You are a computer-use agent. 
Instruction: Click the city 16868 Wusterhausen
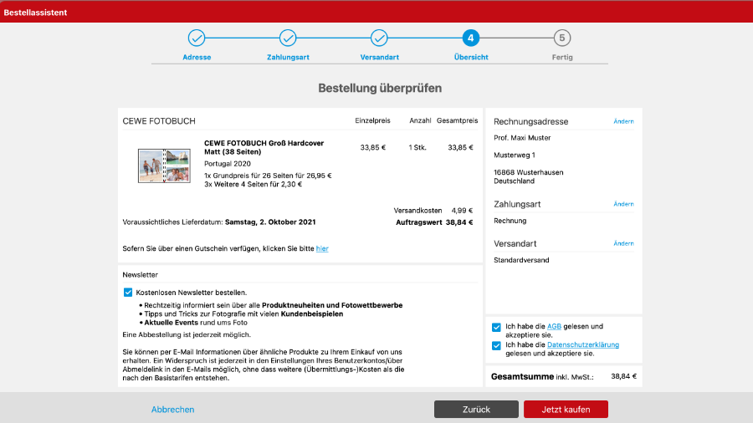(x=528, y=172)
